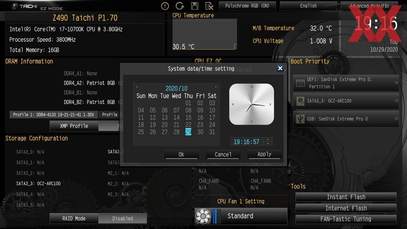407x229 pixels.
Task: Select 'SATA3_3: OCZ-ARC100' boot priority text
Action: coord(329,101)
